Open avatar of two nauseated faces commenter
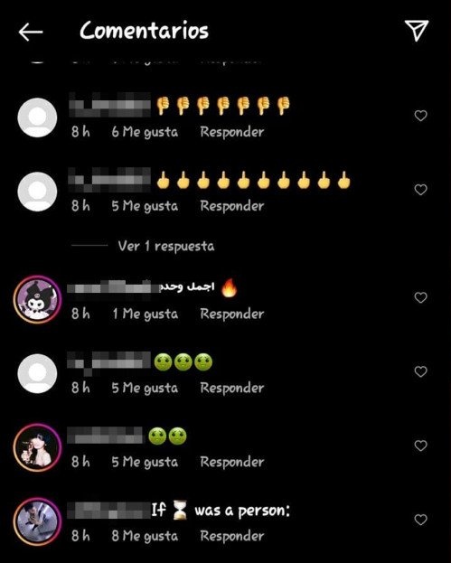The height and width of the screenshot is (563, 451). (x=37, y=447)
